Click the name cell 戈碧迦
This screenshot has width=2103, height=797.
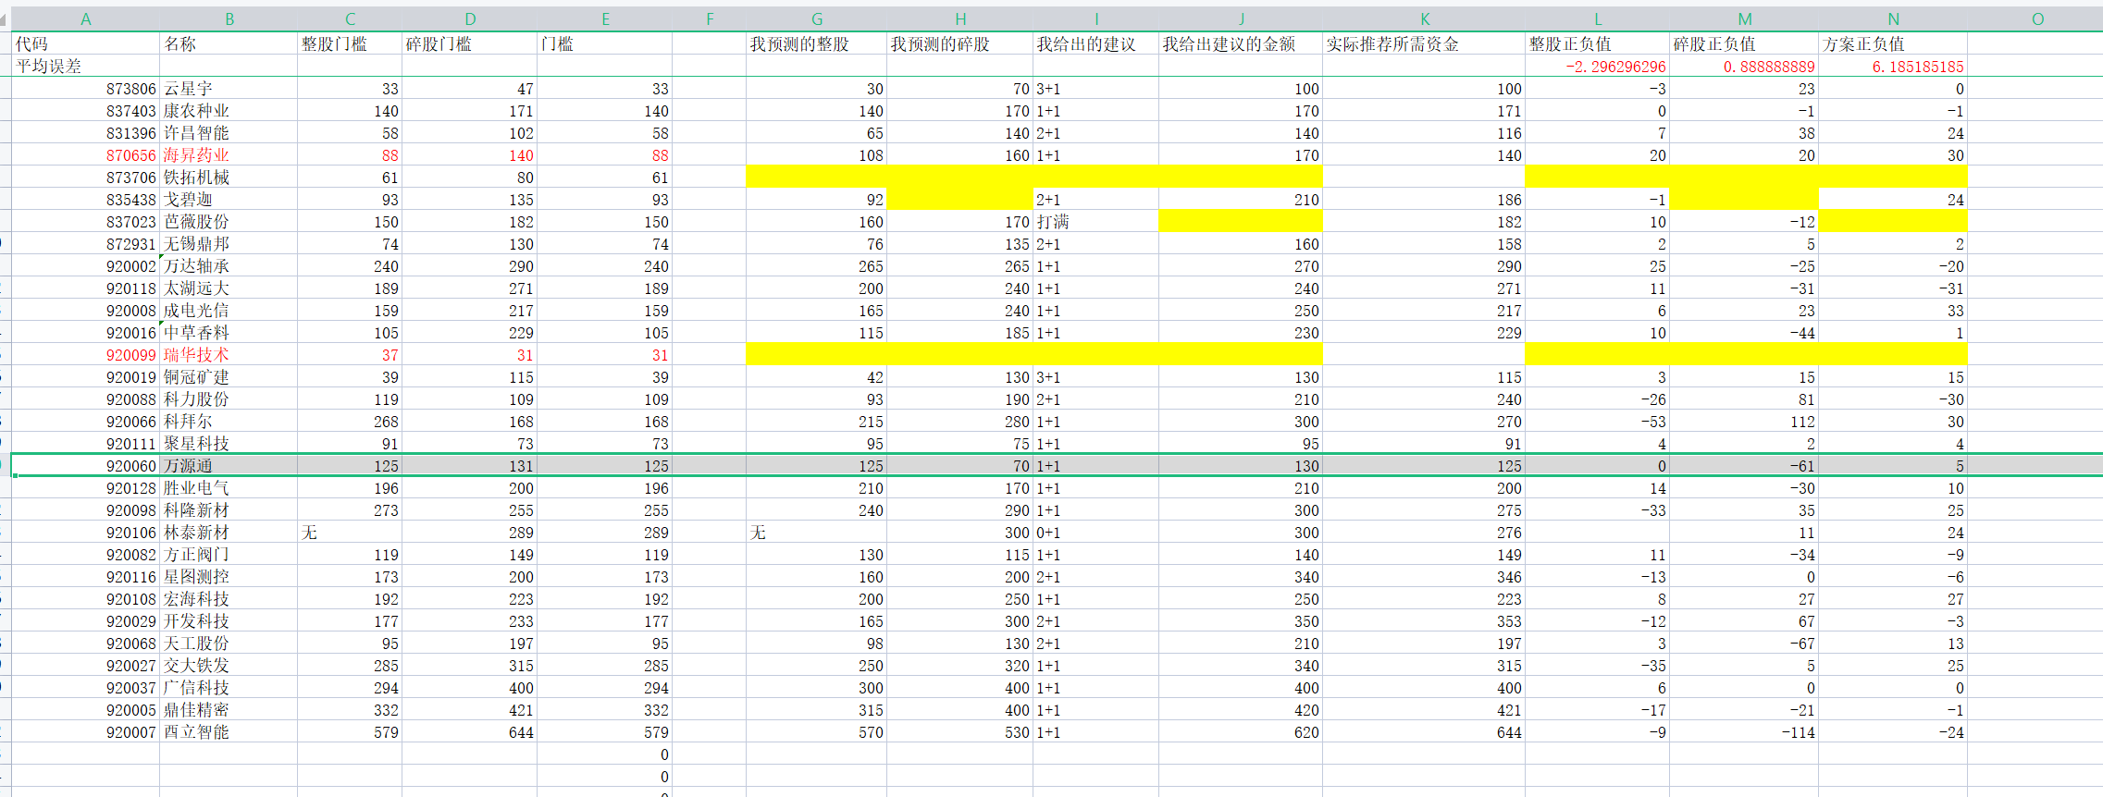pyautogui.click(x=229, y=200)
